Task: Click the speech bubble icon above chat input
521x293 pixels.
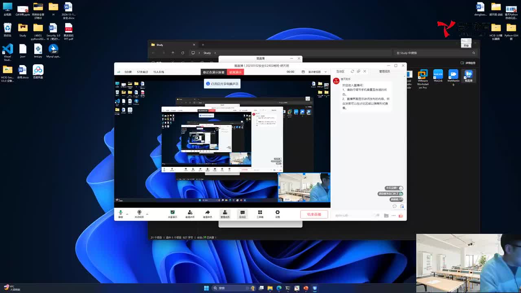Action: point(394,206)
